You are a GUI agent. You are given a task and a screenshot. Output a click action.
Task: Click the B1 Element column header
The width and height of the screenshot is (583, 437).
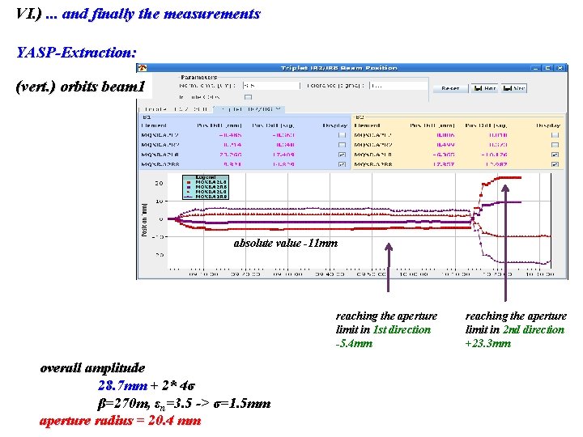154,125
